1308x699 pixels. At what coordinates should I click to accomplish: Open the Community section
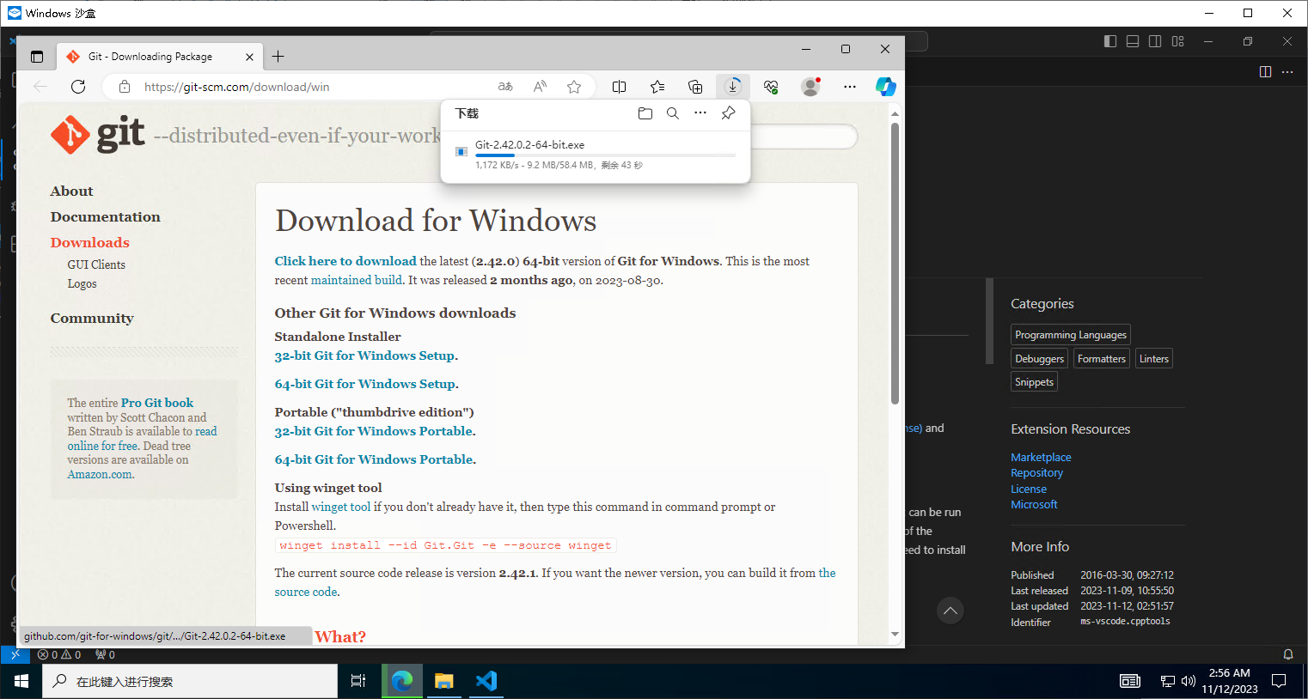92,319
